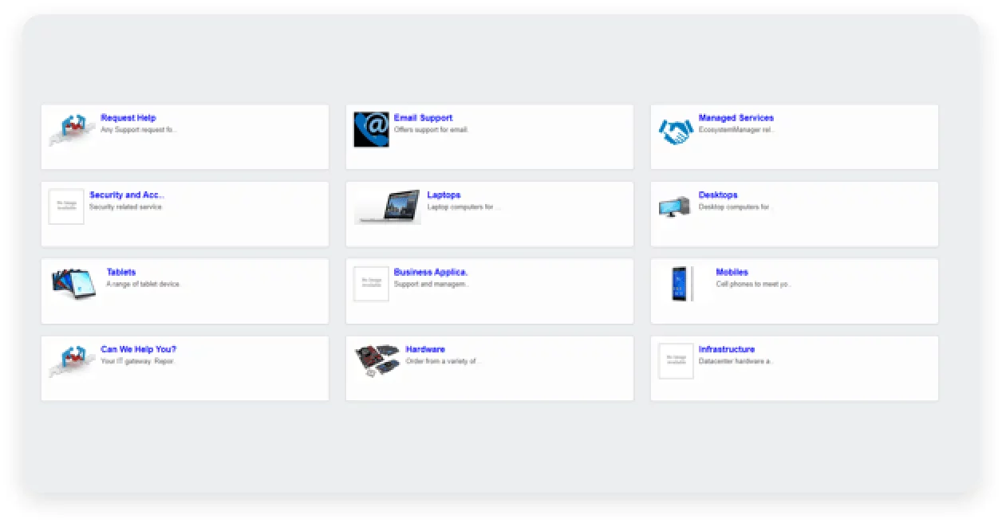Click the Managed Services handshake icon

675,131
